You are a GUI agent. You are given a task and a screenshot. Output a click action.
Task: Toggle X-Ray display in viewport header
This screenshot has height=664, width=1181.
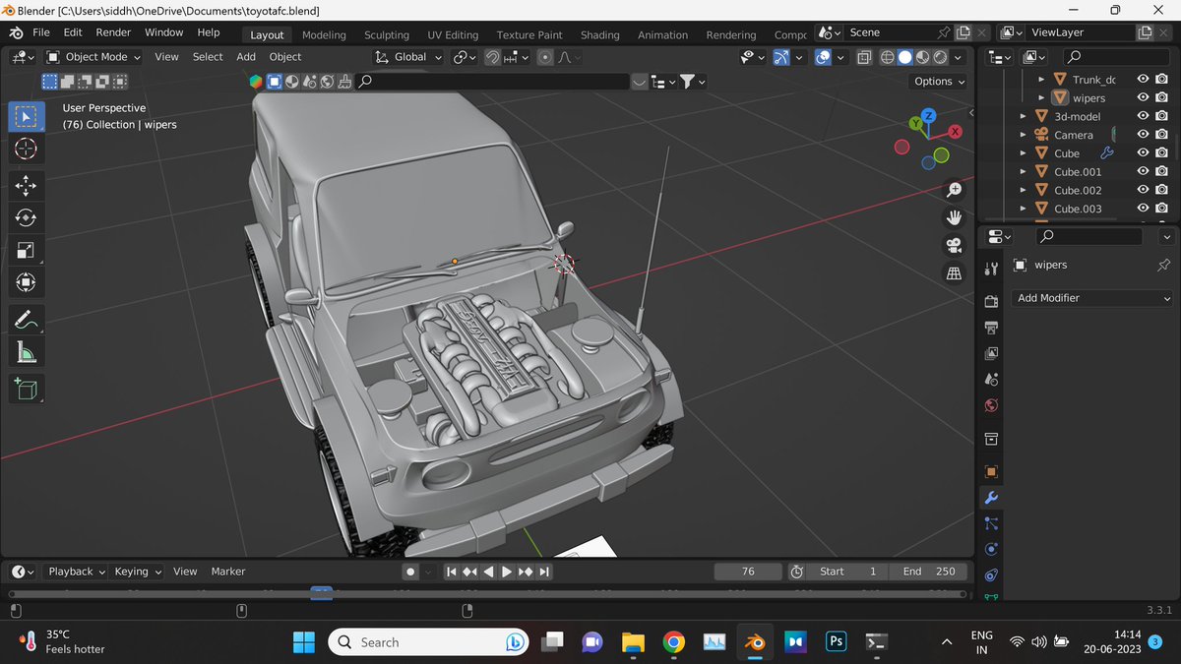tap(863, 57)
